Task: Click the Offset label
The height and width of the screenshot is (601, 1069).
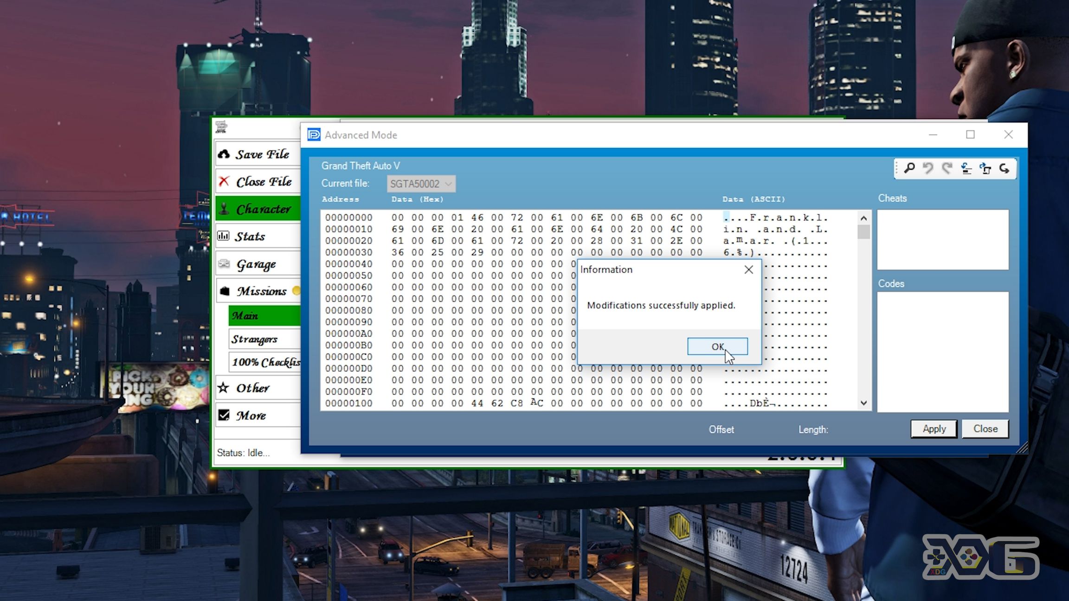Action: 721,429
